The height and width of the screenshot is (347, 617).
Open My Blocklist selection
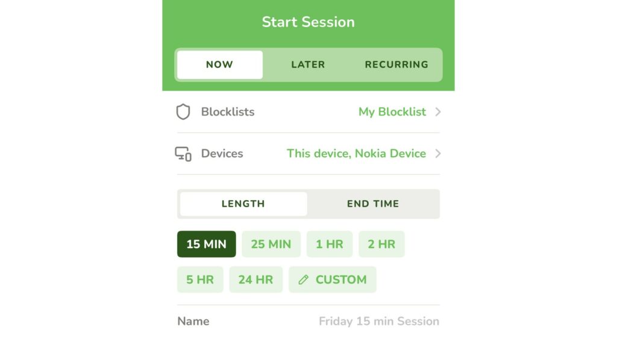click(392, 111)
